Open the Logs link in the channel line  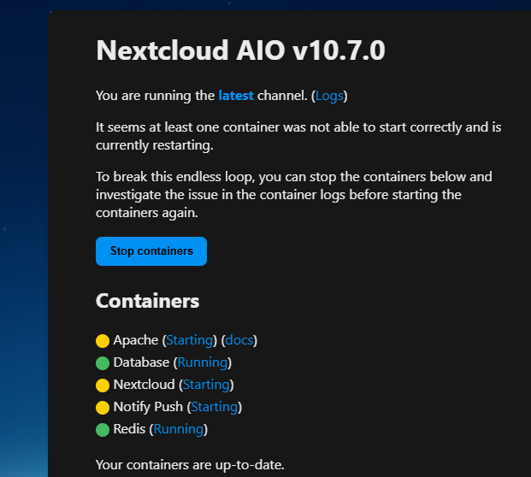pos(329,96)
